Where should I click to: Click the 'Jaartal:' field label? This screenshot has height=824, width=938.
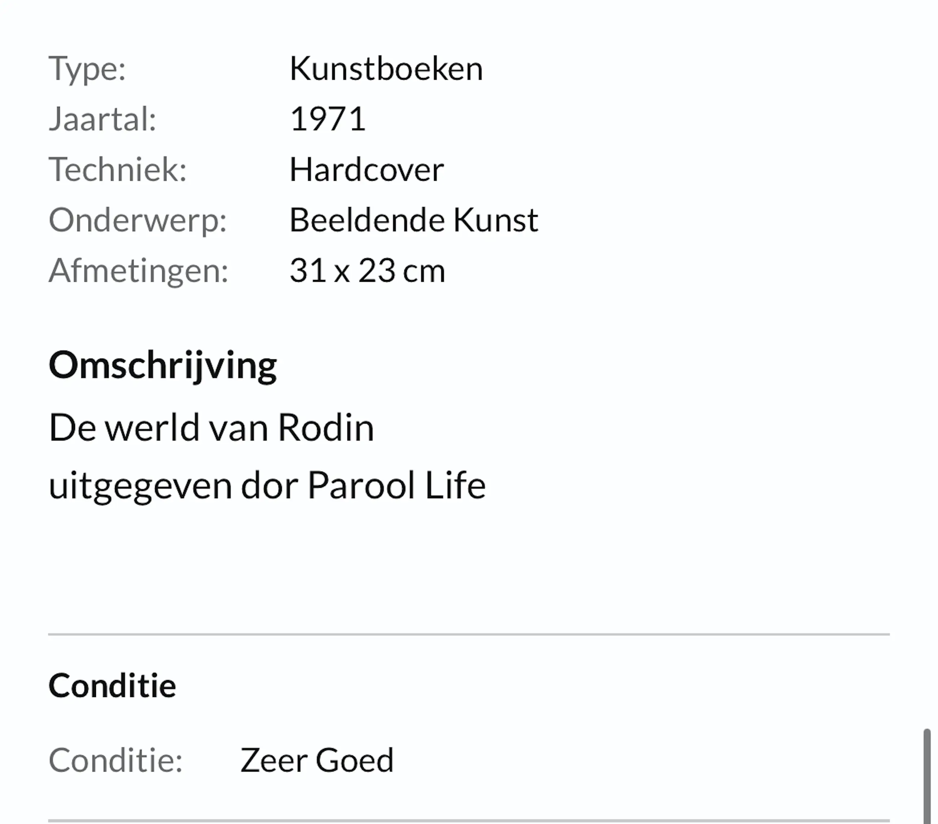pos(102,119)
